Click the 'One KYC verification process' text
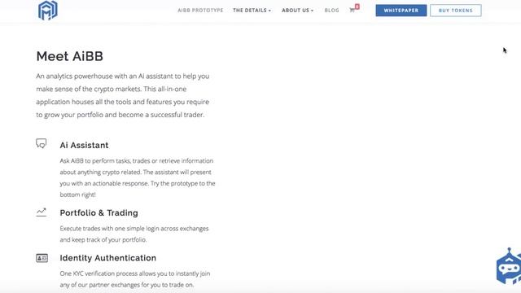Screen dimensions: 521x293 135,279
